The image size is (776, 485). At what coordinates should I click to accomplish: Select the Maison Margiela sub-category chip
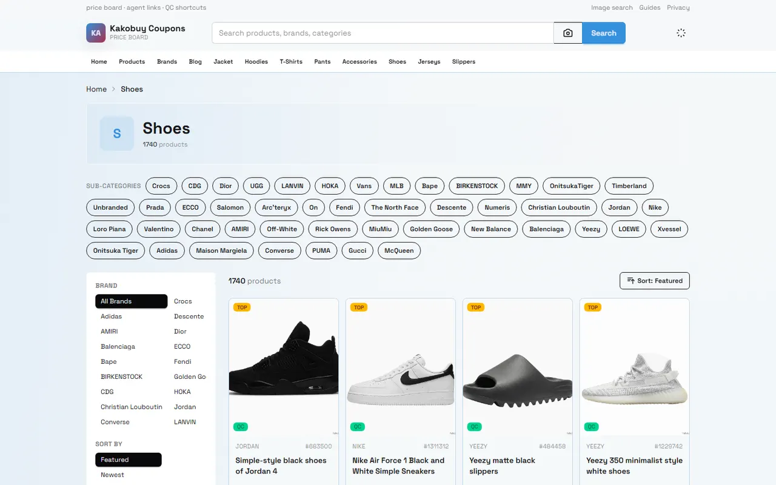(221, 250)
